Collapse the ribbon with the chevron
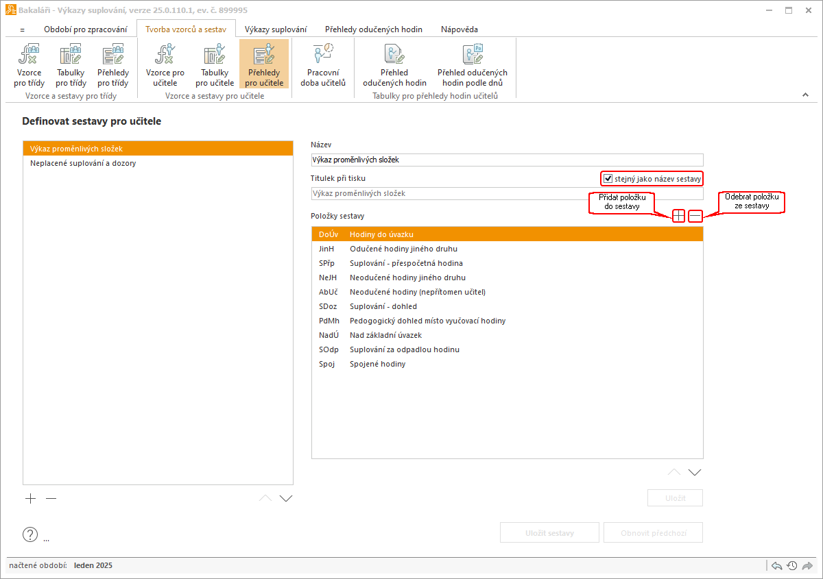This screenshot has height=579, width=823. [806, 95]
